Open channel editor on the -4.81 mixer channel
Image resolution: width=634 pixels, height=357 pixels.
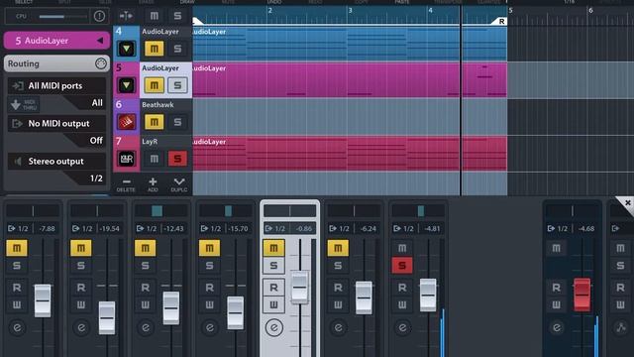(x=403, y=327)
